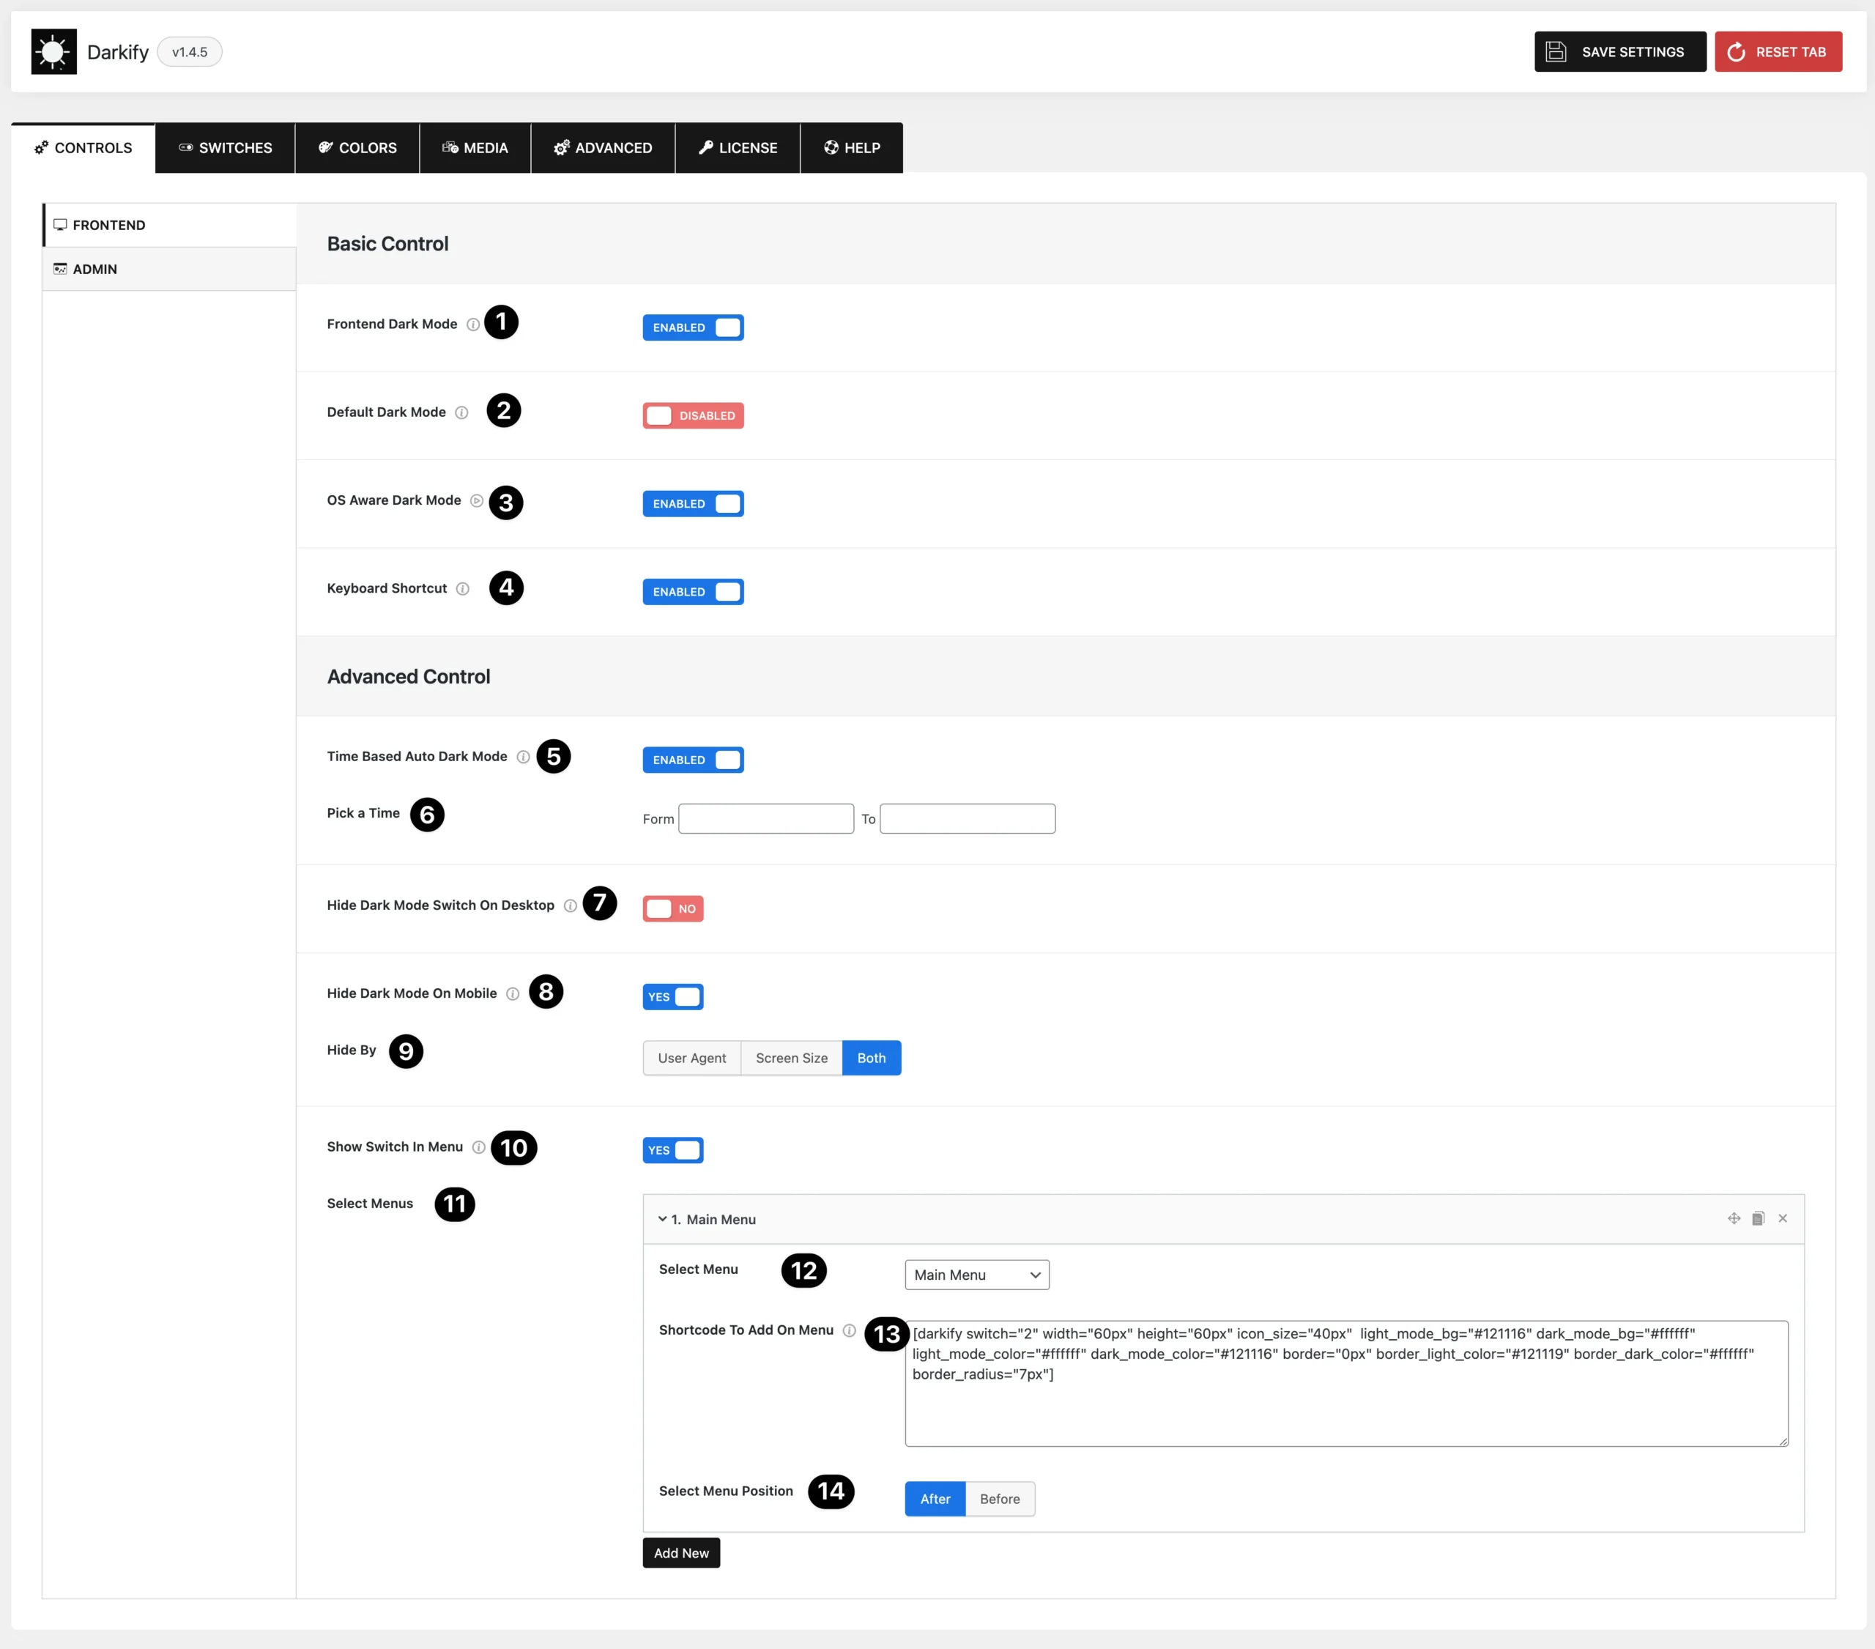Toggle Frontend Dark Mode switch
Image resolution: width=1875 pixels, height=1649 pixels.
(x=693, y=327)
